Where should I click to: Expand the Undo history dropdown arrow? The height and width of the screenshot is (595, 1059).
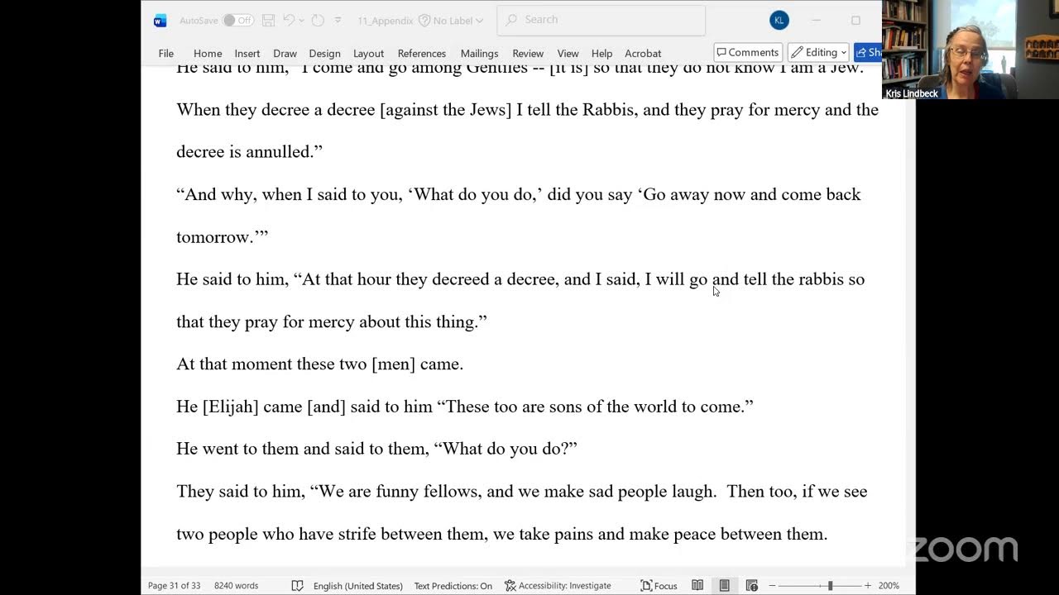point(301,21)
